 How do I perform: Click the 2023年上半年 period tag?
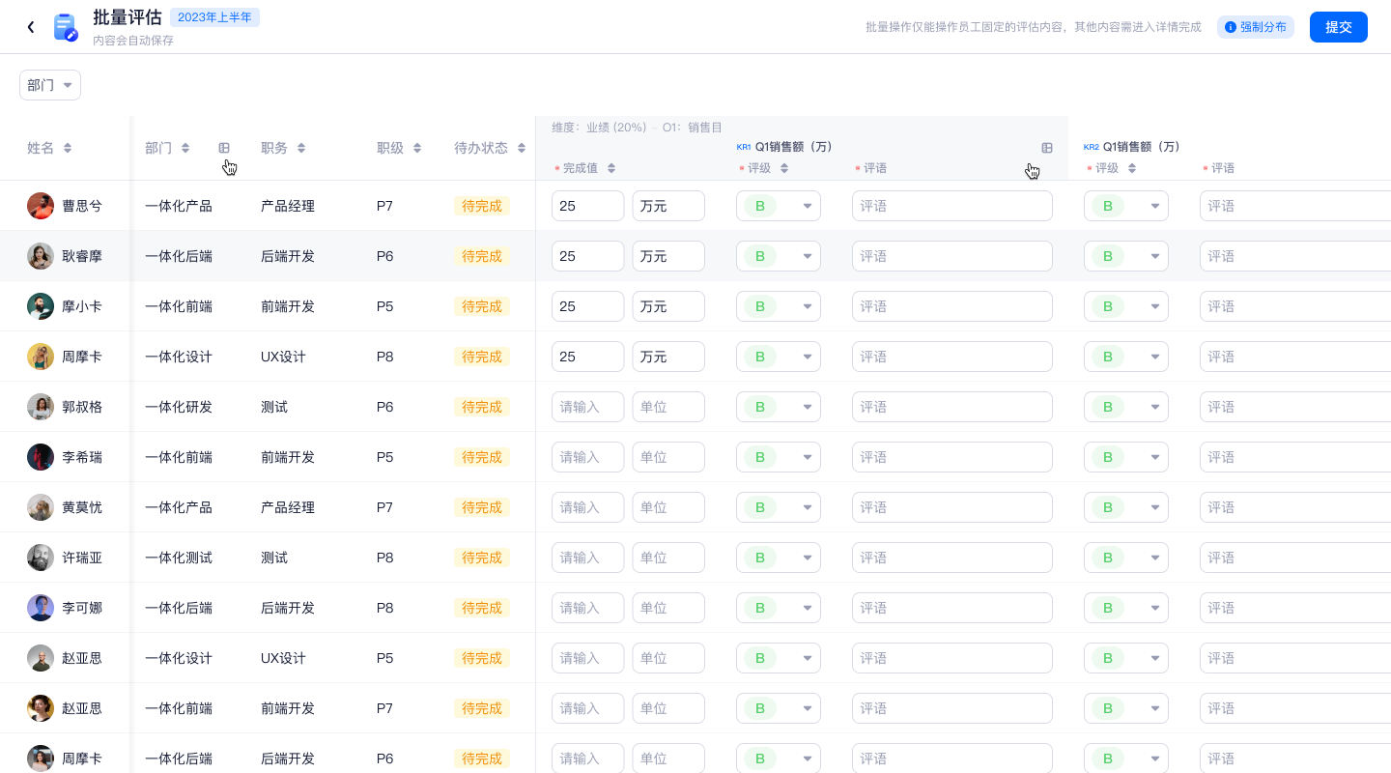pos(214,17)
